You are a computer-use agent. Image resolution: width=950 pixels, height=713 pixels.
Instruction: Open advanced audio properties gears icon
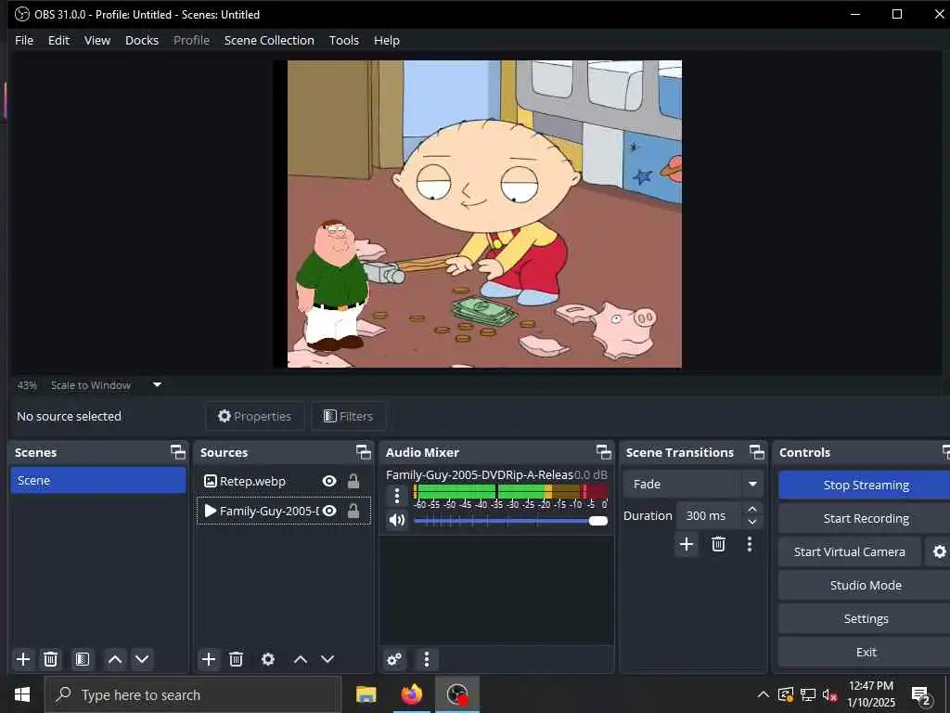coord(394,659)
